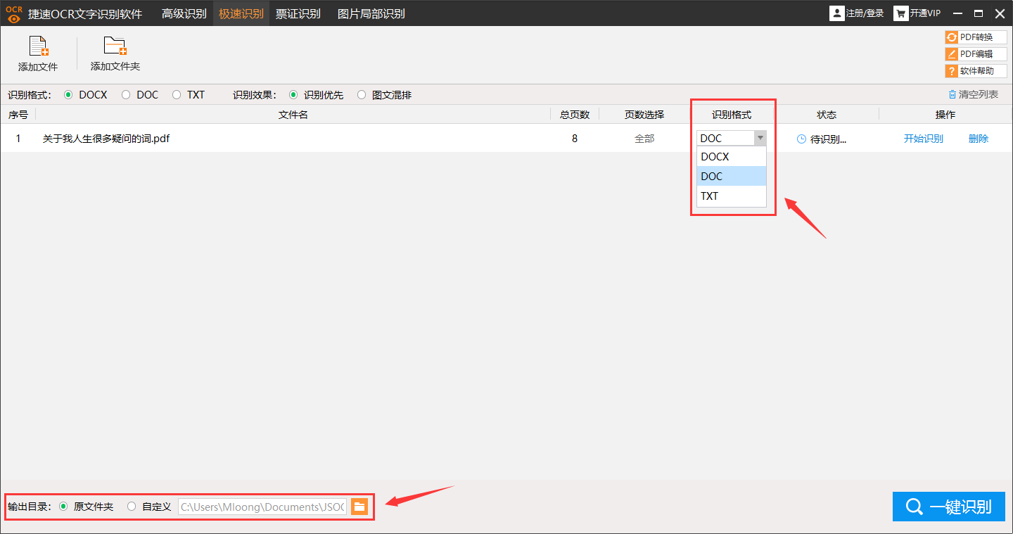Open 软件帮助
This screenshot has width=1013, height=534.
pos(976,71)
